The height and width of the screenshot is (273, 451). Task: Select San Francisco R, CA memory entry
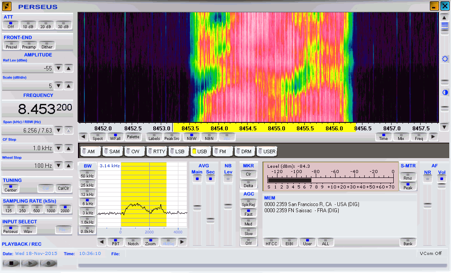pyautogui.click(x=301, y=204)
